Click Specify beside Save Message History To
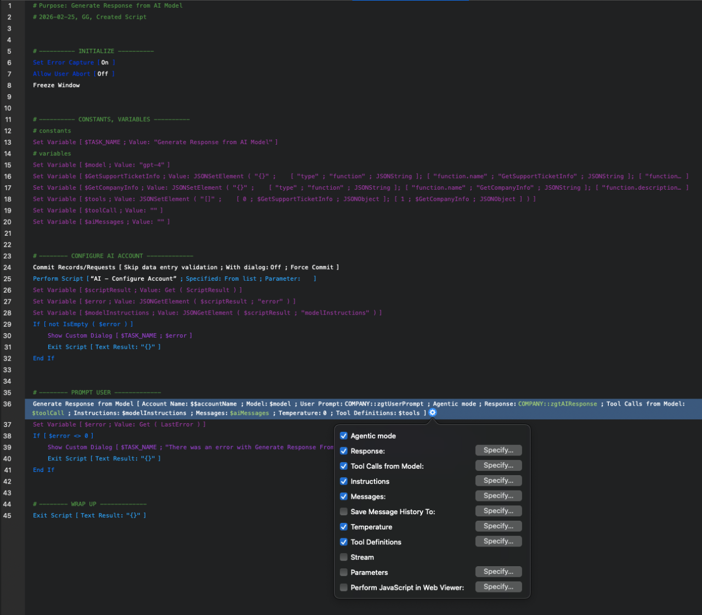The height and width of the screenshot is (615, 702). [499, 511]
